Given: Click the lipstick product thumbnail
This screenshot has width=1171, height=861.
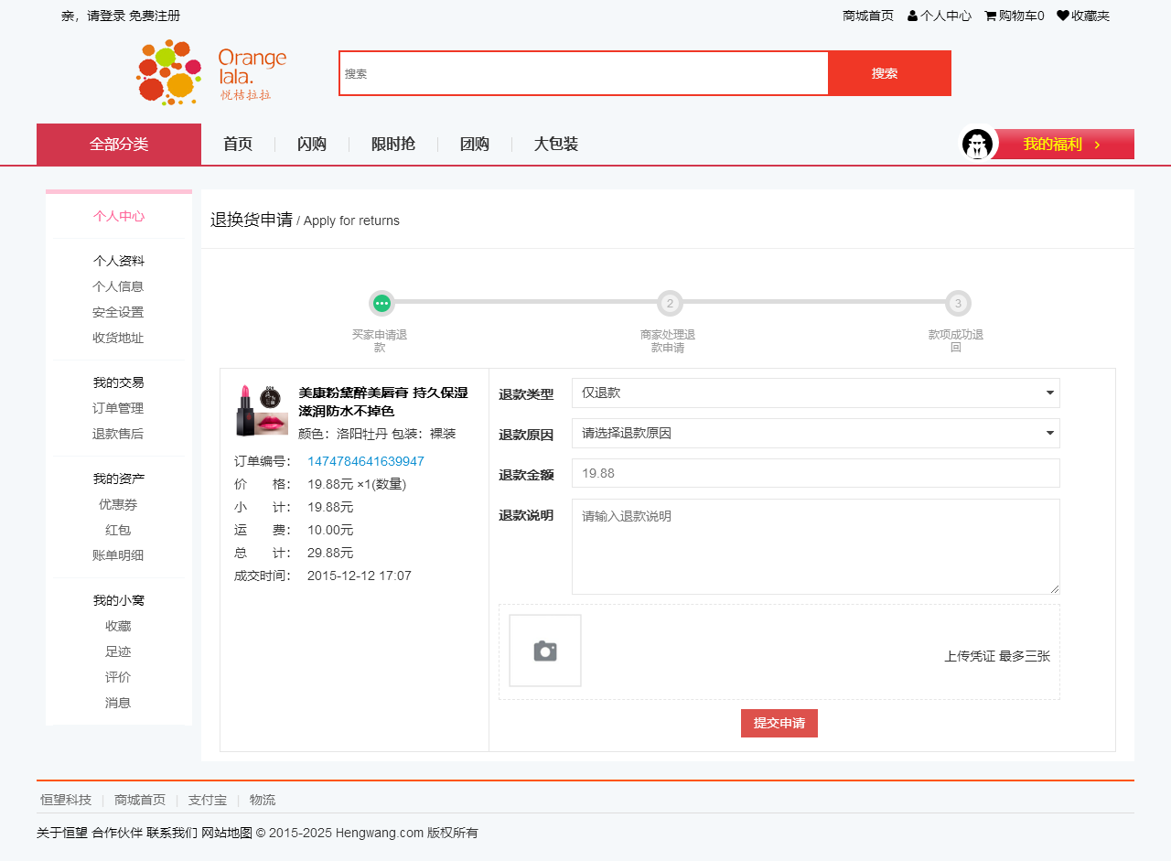Looking at the screenshot, I should click(262, 411).
